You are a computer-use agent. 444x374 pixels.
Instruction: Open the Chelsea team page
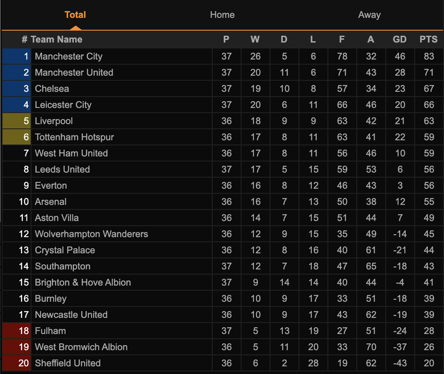point(52,89)
